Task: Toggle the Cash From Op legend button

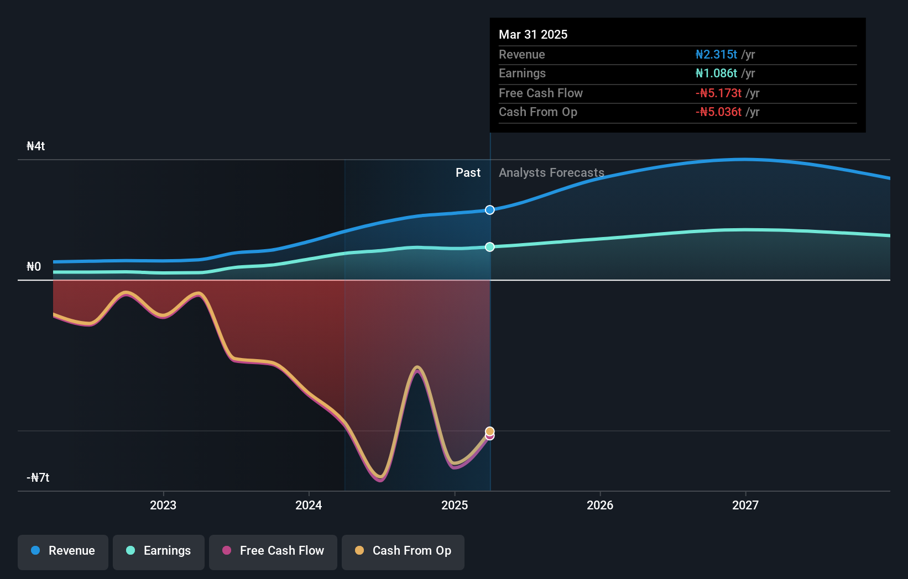Action: point(403,552)
